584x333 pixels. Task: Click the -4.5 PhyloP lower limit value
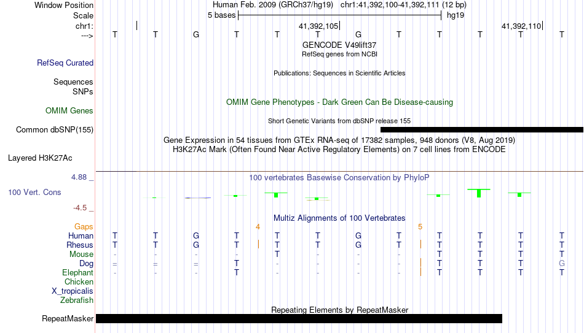[80, 208]
